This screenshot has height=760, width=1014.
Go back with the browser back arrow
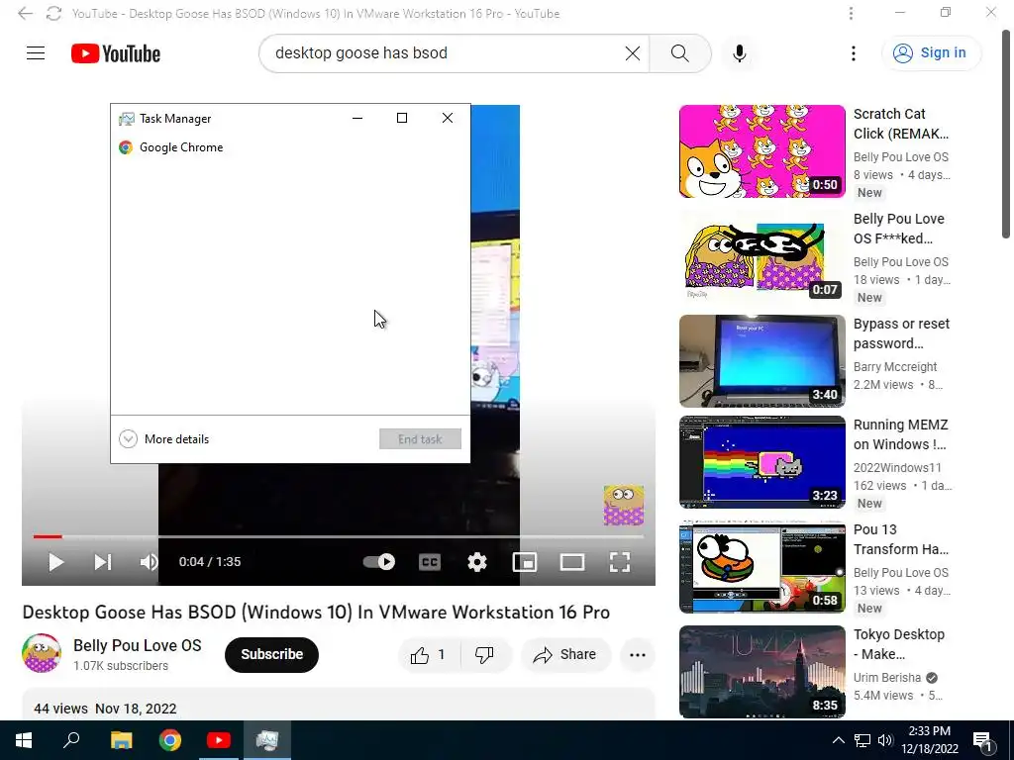[x=25, y=14]
